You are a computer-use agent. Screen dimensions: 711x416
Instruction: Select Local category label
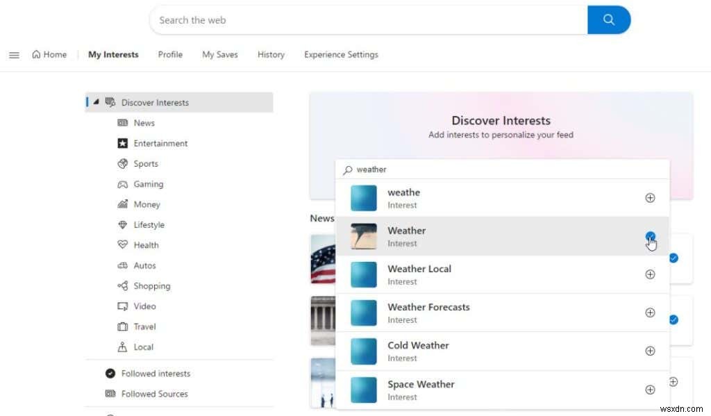(143, 347)
